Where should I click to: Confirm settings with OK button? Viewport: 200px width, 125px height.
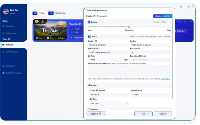143,114
